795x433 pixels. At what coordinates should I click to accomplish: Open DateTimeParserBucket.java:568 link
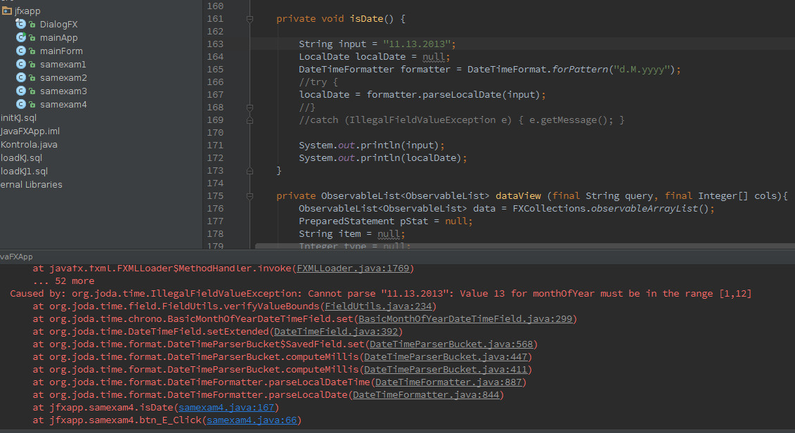pos(451,344)
